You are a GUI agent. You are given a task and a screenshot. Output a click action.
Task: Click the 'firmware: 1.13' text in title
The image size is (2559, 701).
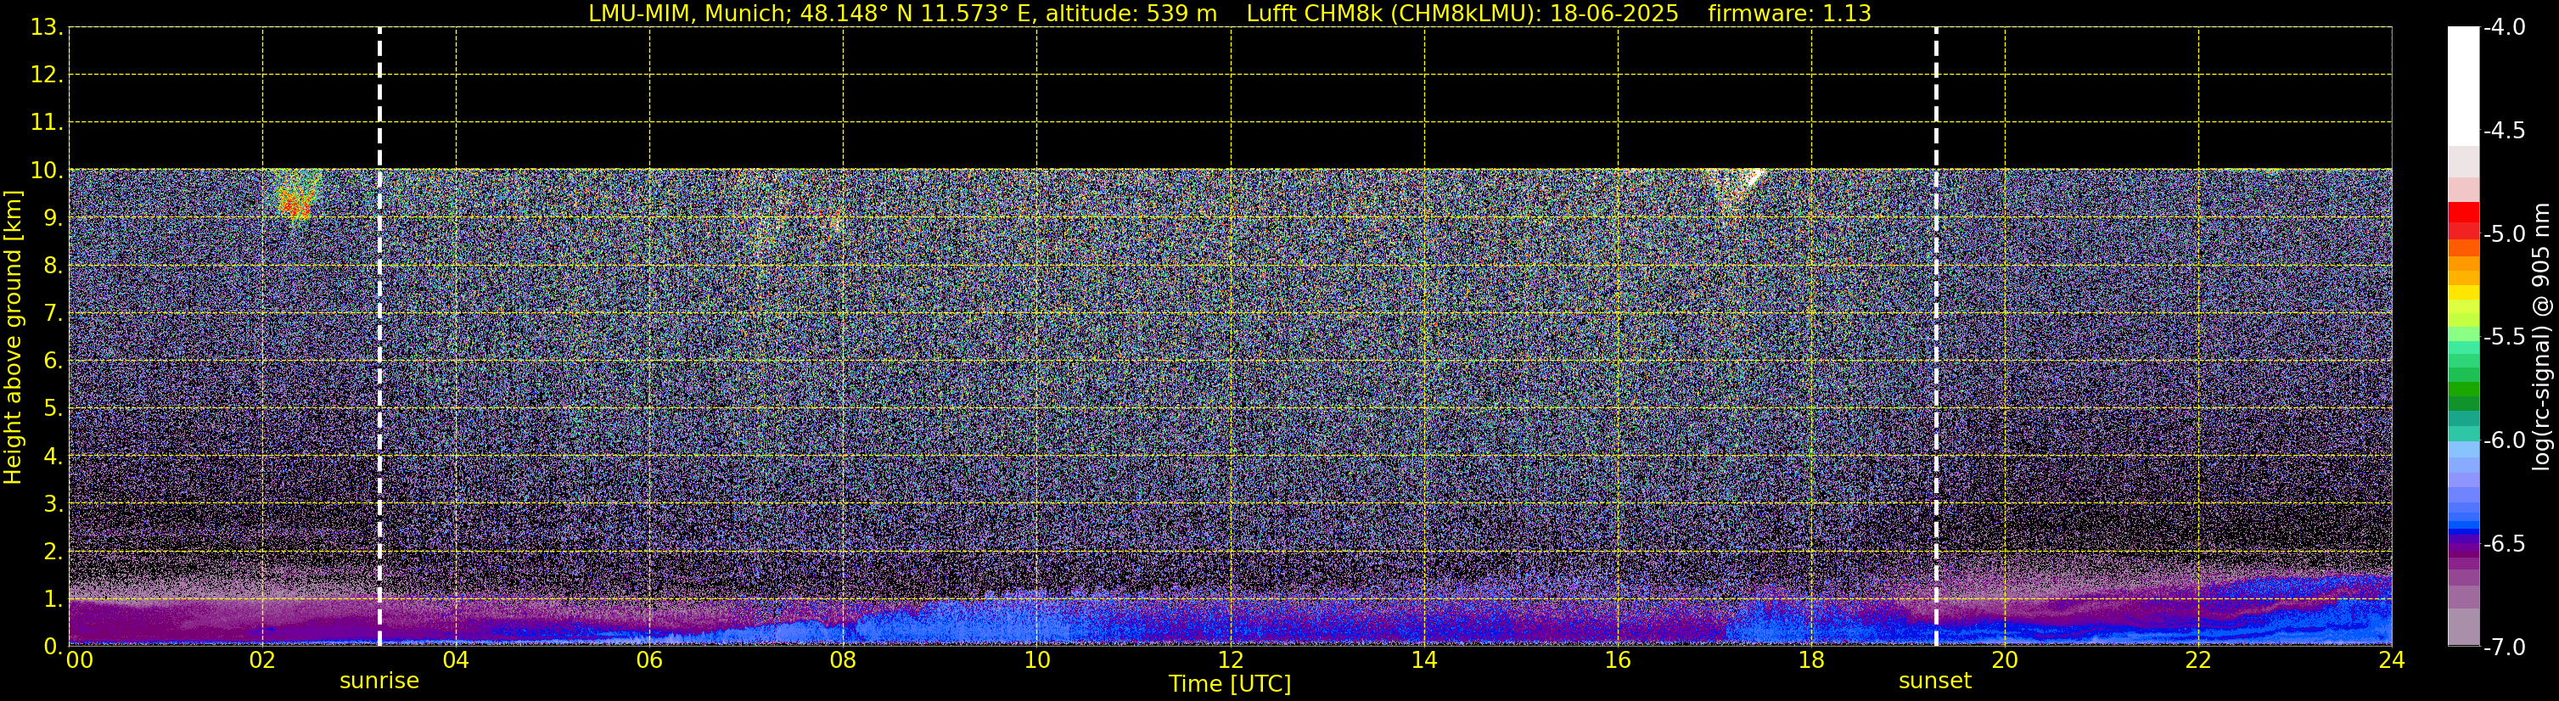[1789, 14]
